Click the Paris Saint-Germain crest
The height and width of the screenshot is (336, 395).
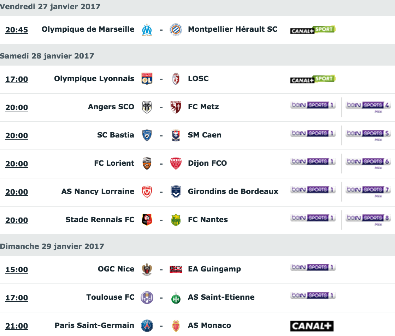tap(147, 326)
